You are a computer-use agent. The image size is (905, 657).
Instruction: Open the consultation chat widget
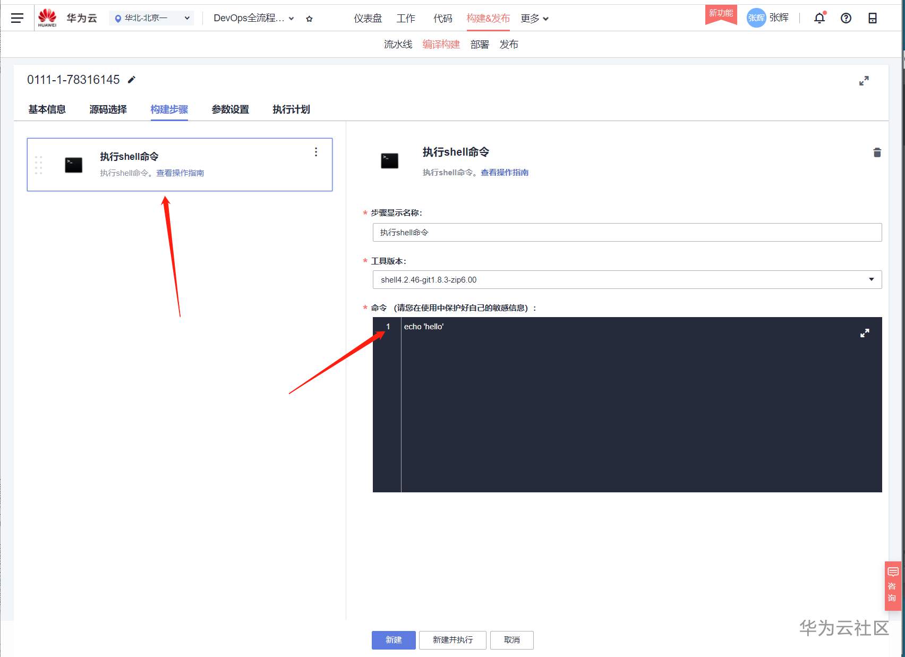pos(893,585)
